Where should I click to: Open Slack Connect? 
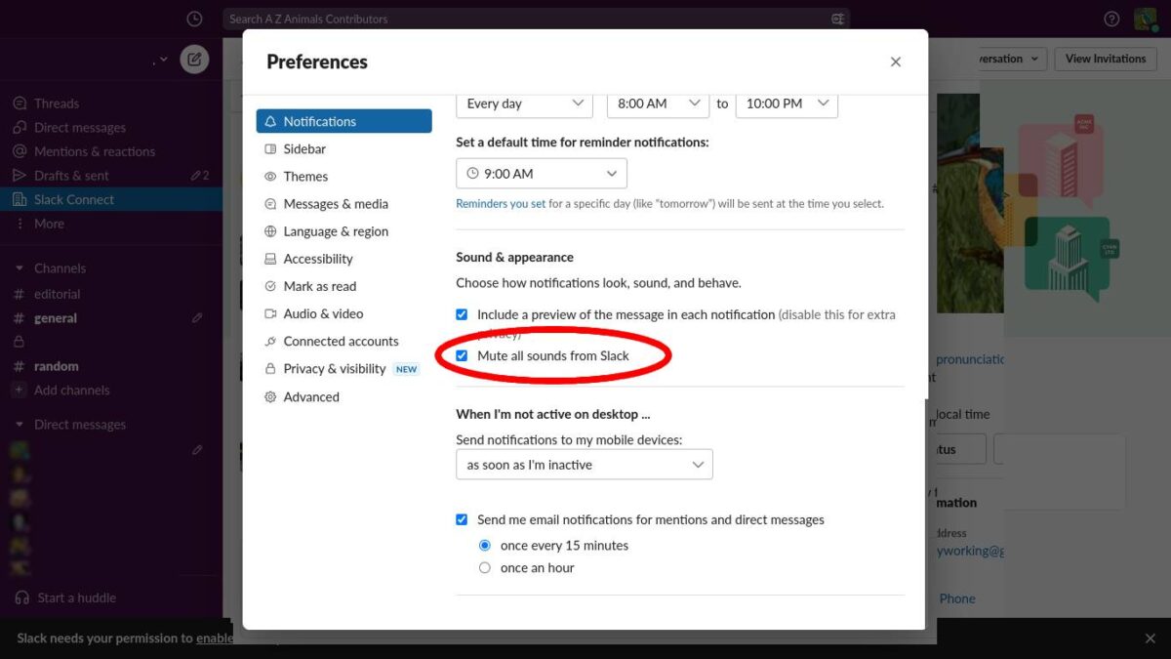[111, 199]
